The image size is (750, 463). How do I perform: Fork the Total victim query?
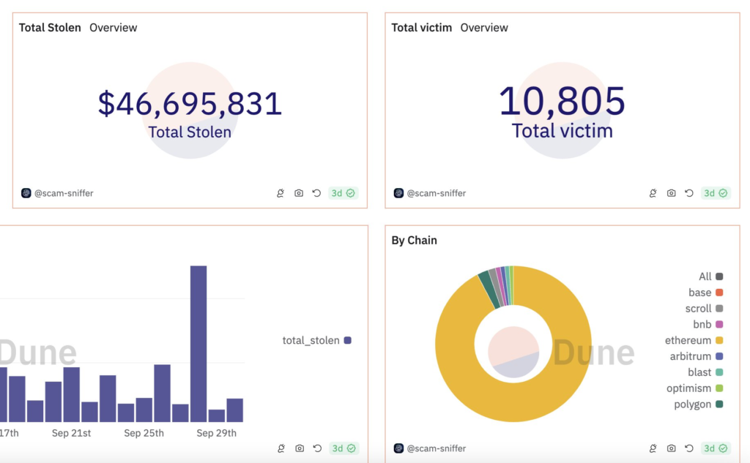(x=653, y=193)
